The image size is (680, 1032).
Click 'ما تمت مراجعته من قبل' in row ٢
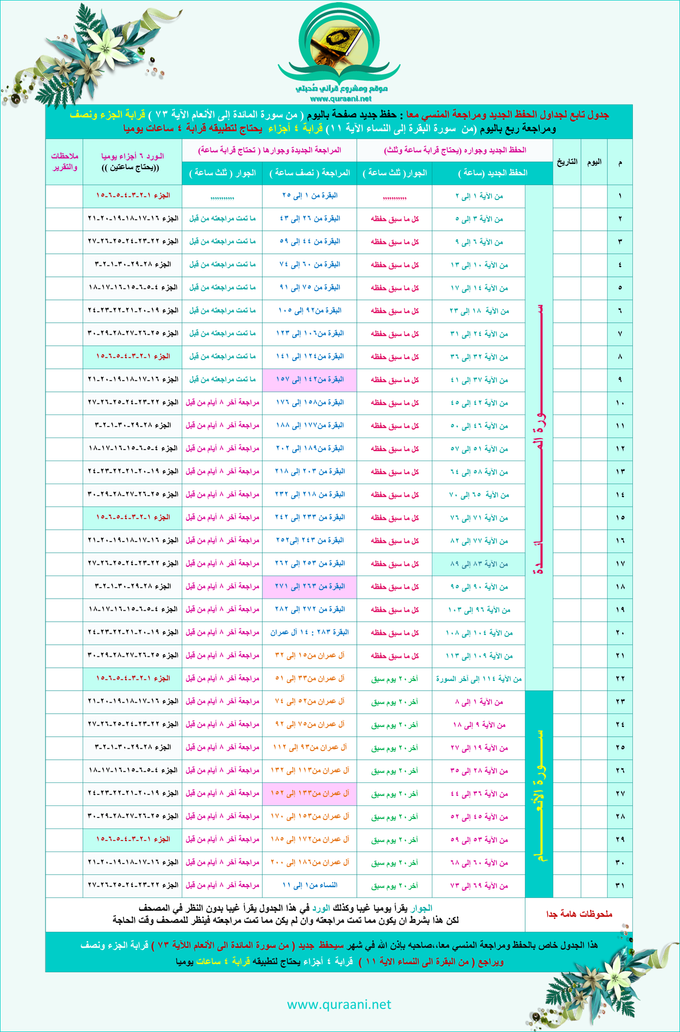222,219
